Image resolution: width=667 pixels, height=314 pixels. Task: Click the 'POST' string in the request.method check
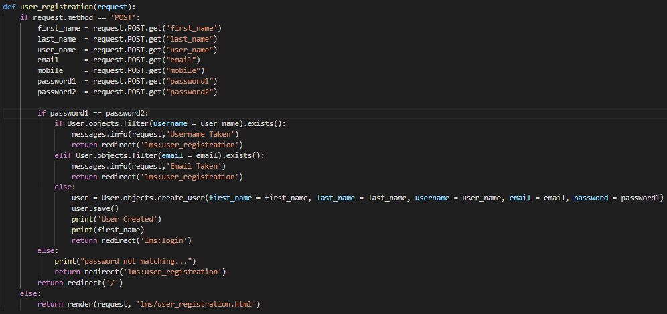tap(123, 18)
